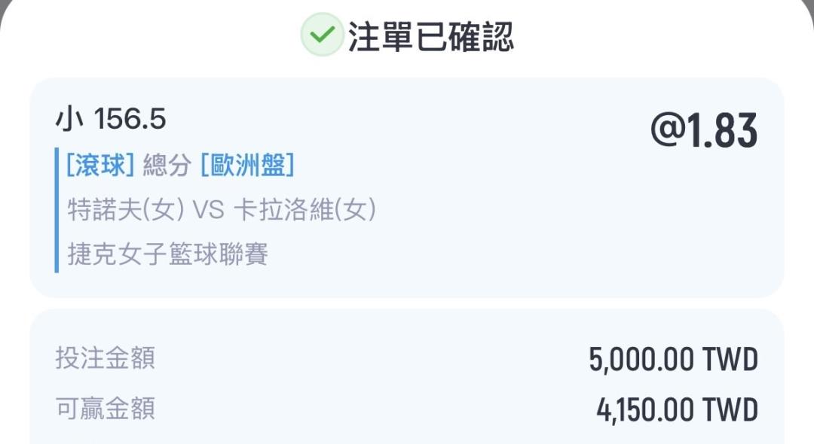Click TWD beside the 4,150.00 payout
The width and height of the screenshot is (814, 444).
(730, 411)
